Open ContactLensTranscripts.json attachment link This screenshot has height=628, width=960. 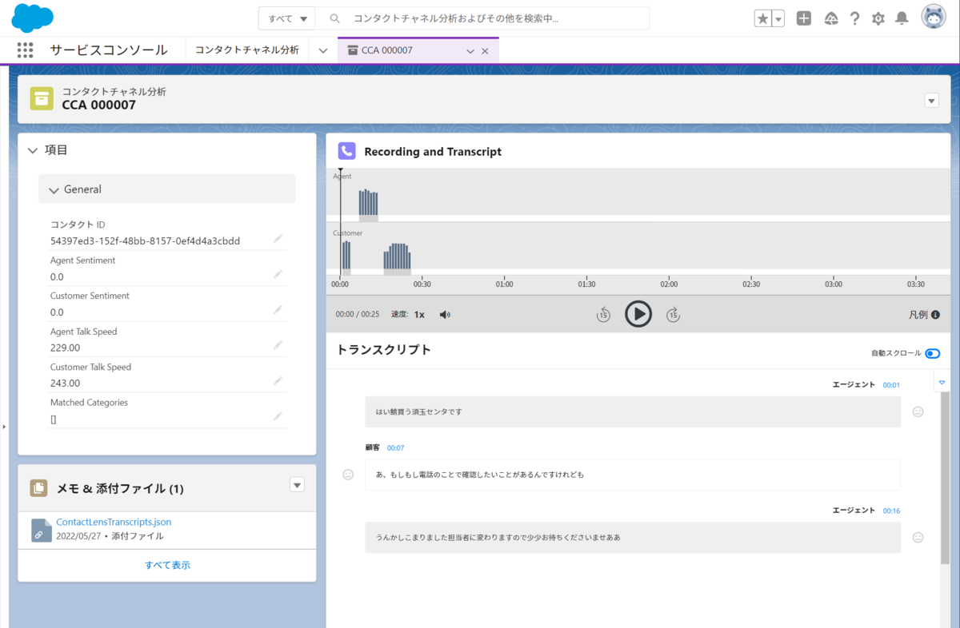coord(114,522)
